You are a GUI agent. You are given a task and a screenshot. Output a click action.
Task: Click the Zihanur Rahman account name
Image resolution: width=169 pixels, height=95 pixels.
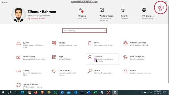[x=42, y=12]
